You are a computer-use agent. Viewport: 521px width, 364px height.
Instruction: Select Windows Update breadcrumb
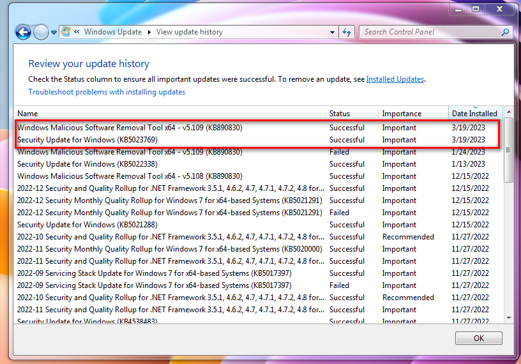(x=112, y=32)
